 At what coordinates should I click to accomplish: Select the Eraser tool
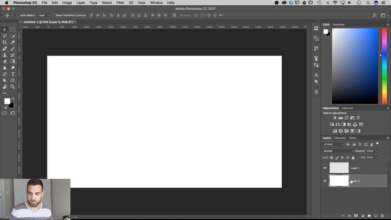[x=4, y=61]
